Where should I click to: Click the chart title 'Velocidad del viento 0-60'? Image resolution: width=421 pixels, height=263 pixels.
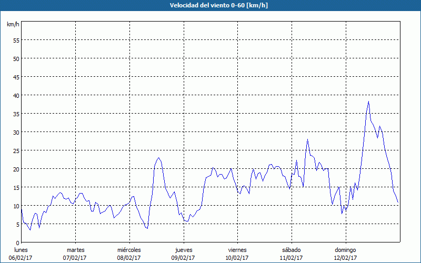210,5
